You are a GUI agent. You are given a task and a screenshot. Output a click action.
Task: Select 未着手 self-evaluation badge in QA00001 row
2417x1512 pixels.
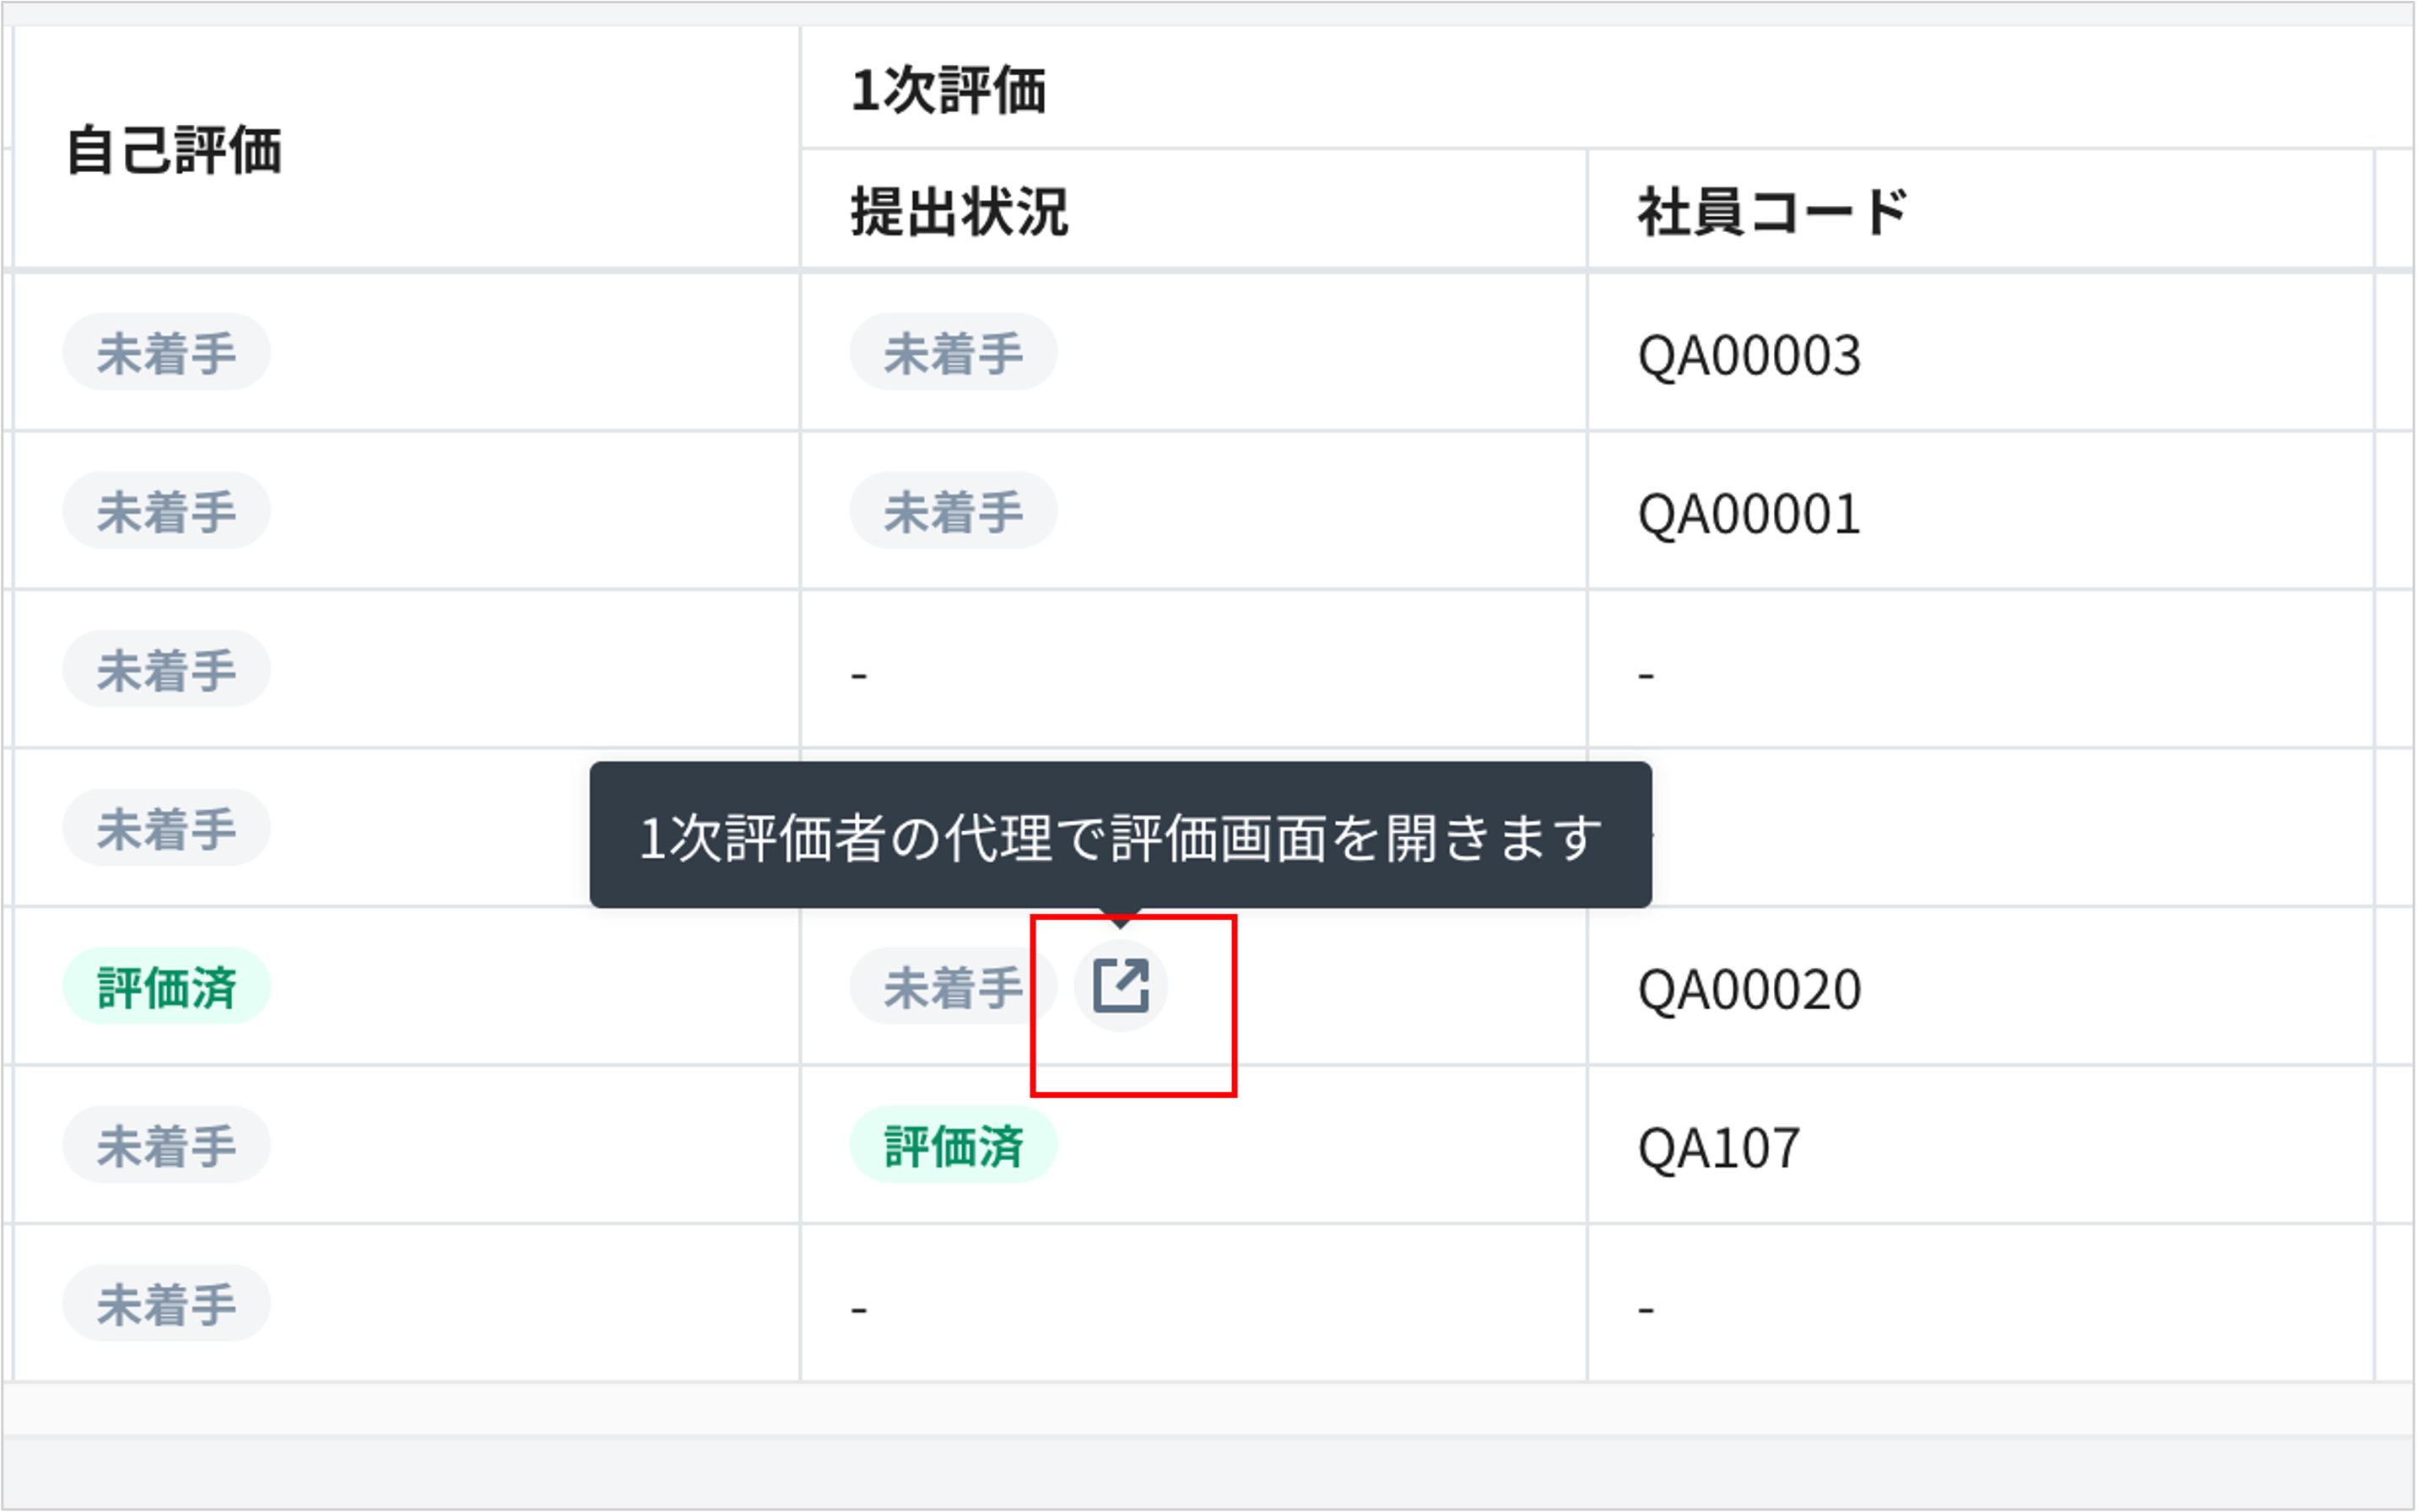166,511
